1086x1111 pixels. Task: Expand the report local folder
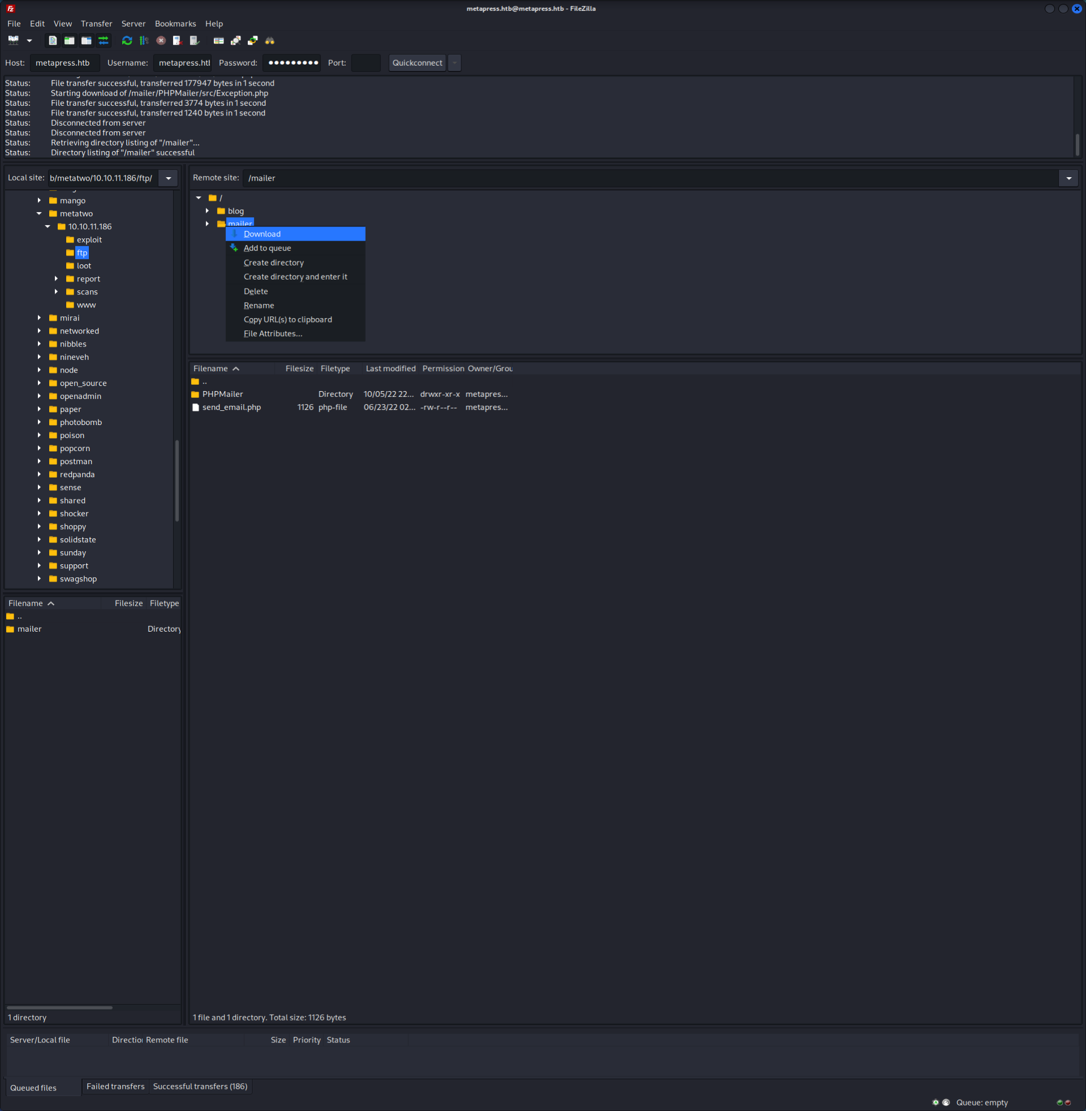coord(57,279)
